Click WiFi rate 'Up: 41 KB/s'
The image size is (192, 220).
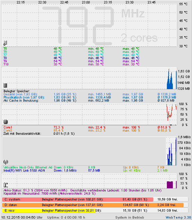pyautogui.click(x=132, y=171)
